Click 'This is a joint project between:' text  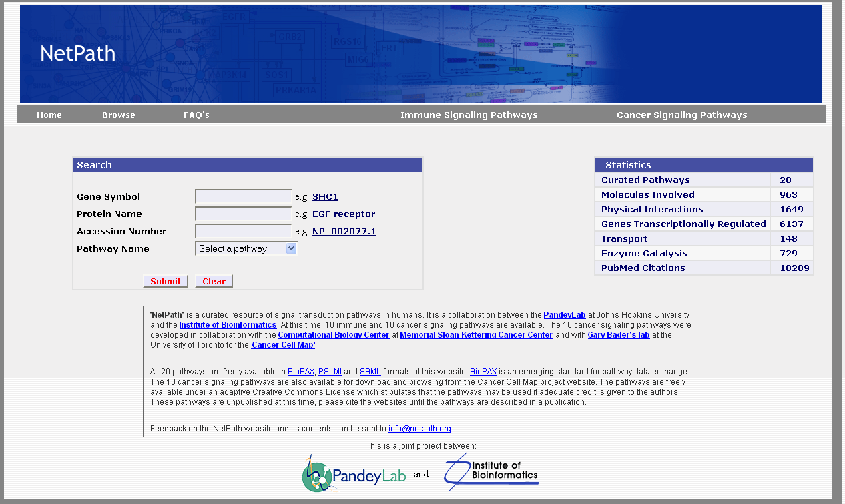[421, 445]
